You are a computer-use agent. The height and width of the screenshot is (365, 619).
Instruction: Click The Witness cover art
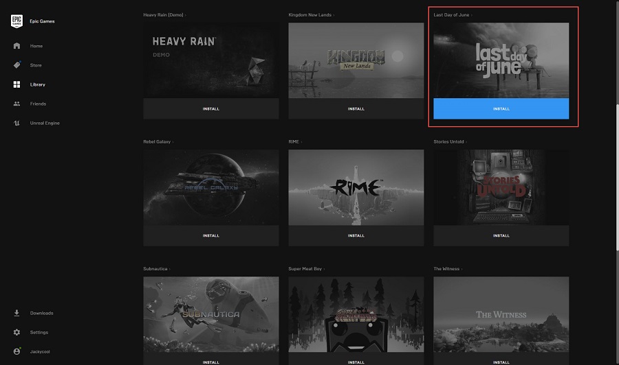(501, 314)
